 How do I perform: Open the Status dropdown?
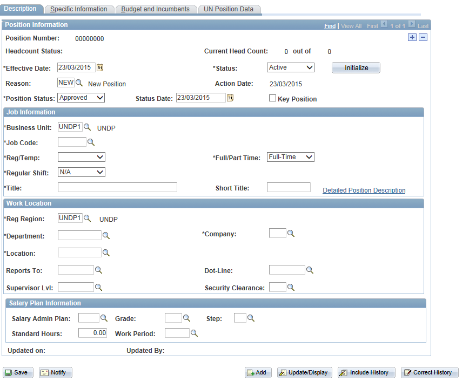coord(291,67)
